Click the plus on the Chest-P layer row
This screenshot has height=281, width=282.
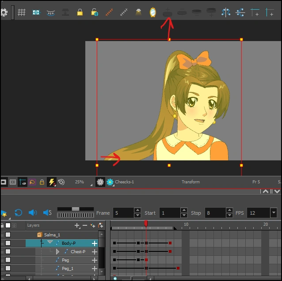[95, 252]
